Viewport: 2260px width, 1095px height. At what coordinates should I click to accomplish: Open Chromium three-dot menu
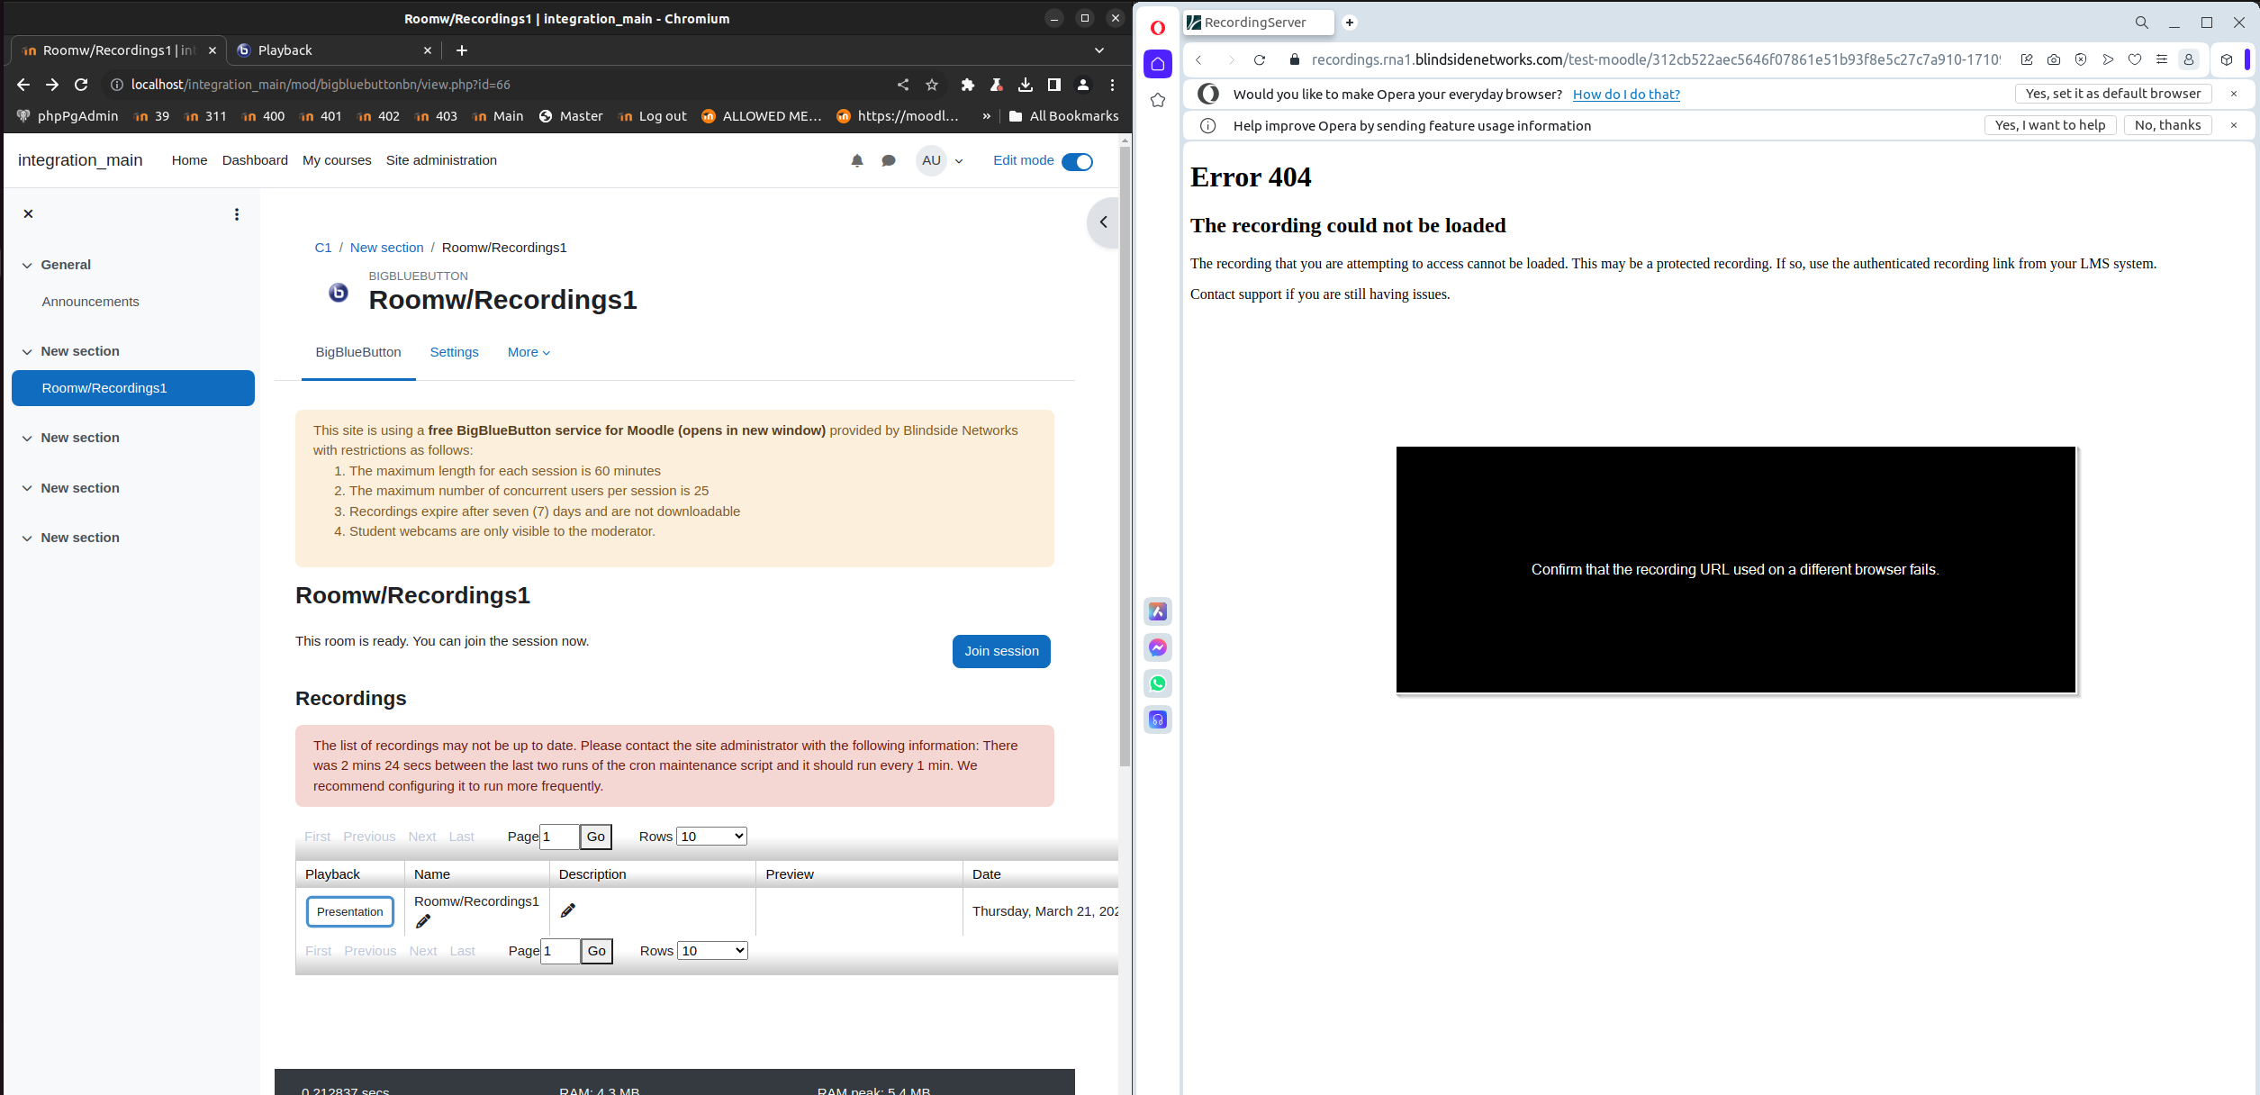(1113, 85)
